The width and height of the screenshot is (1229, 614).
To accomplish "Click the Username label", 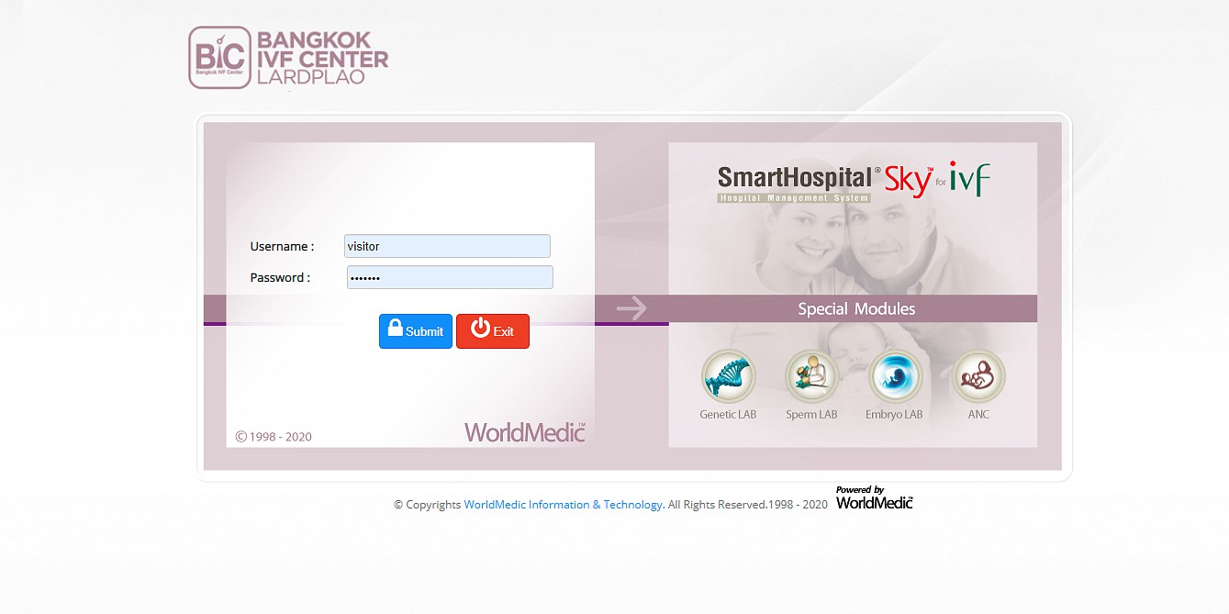I will point(282,247).
